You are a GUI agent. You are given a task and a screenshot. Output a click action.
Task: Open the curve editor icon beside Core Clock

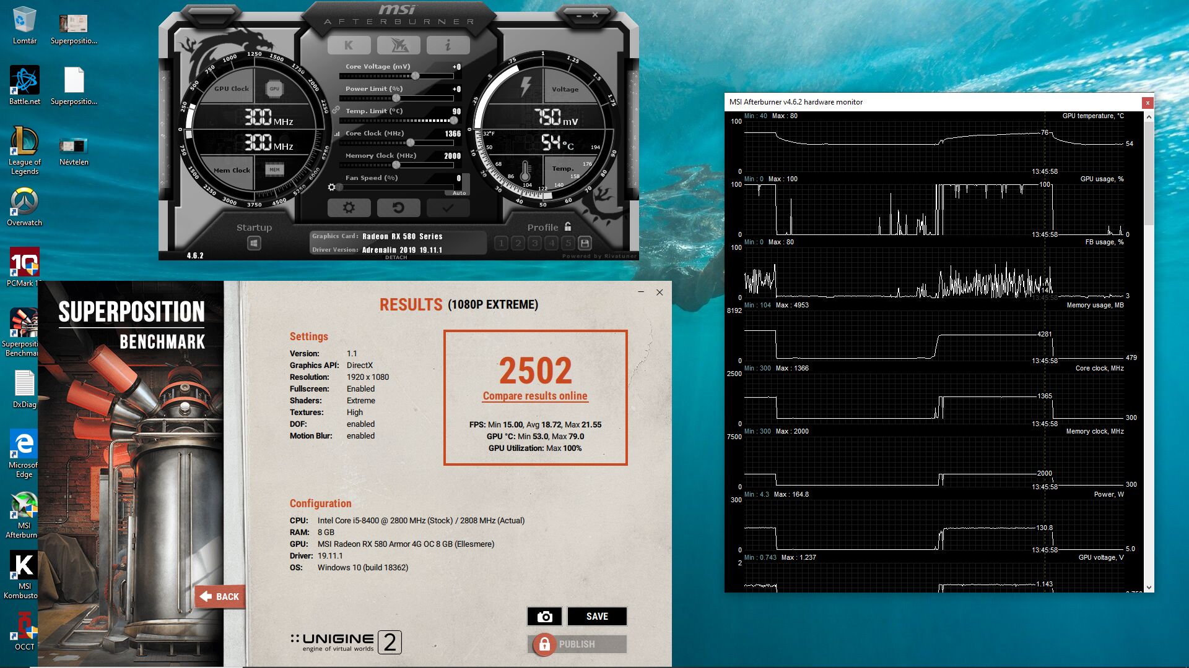point(337,134)
